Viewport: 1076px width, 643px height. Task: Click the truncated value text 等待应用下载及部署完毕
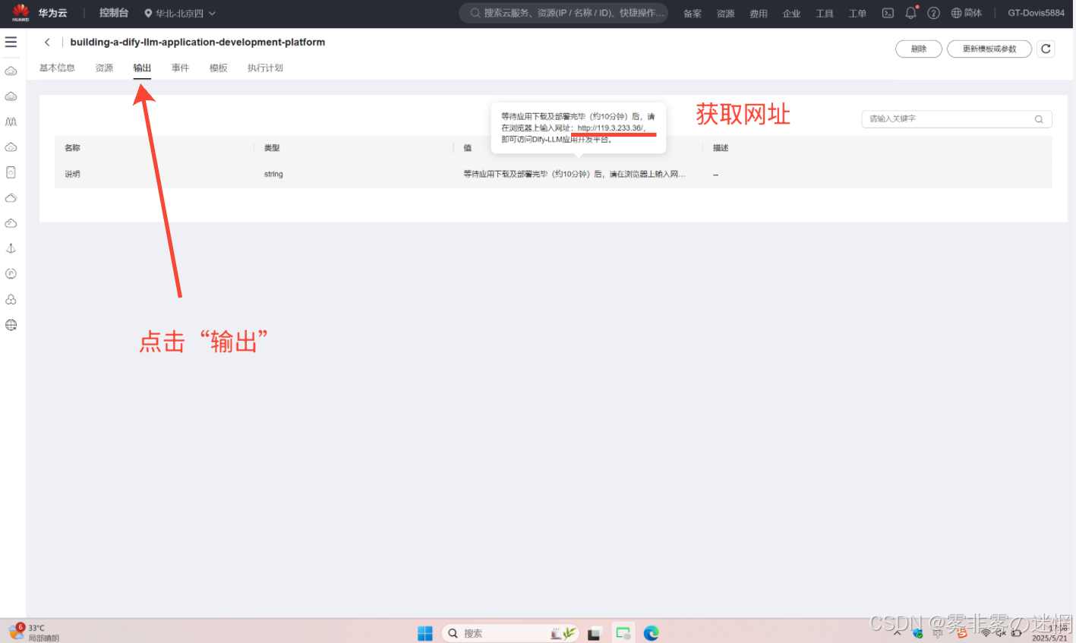[575, 174]
